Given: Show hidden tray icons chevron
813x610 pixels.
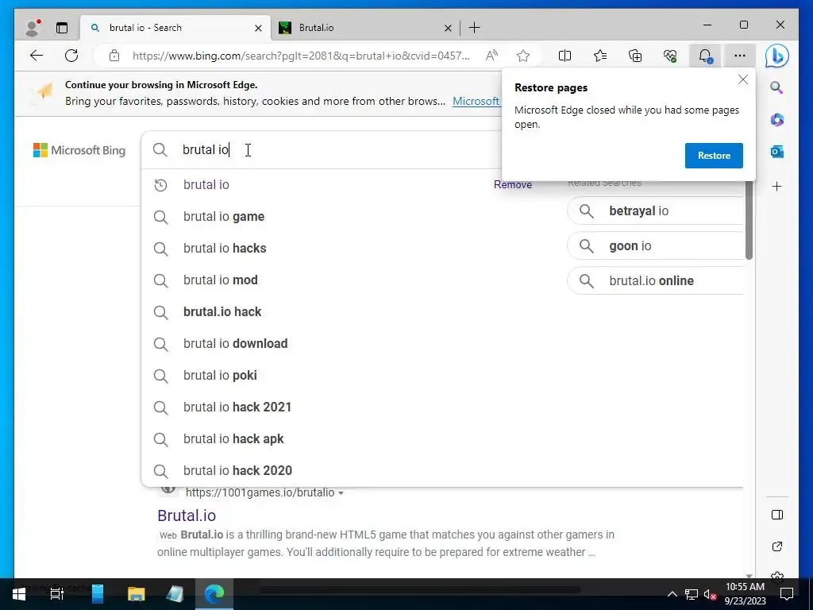Looking at the screenshot, I should click(672, 594).
